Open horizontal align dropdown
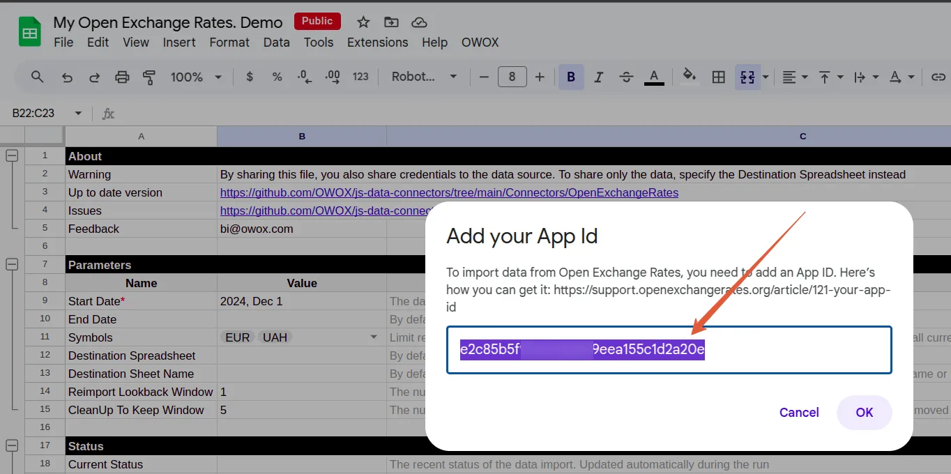The image size is (951, 474). tap(795, 77)
